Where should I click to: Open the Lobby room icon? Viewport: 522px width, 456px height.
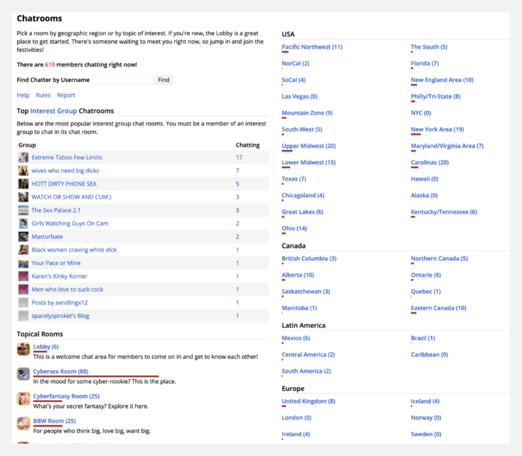[24, 349]
